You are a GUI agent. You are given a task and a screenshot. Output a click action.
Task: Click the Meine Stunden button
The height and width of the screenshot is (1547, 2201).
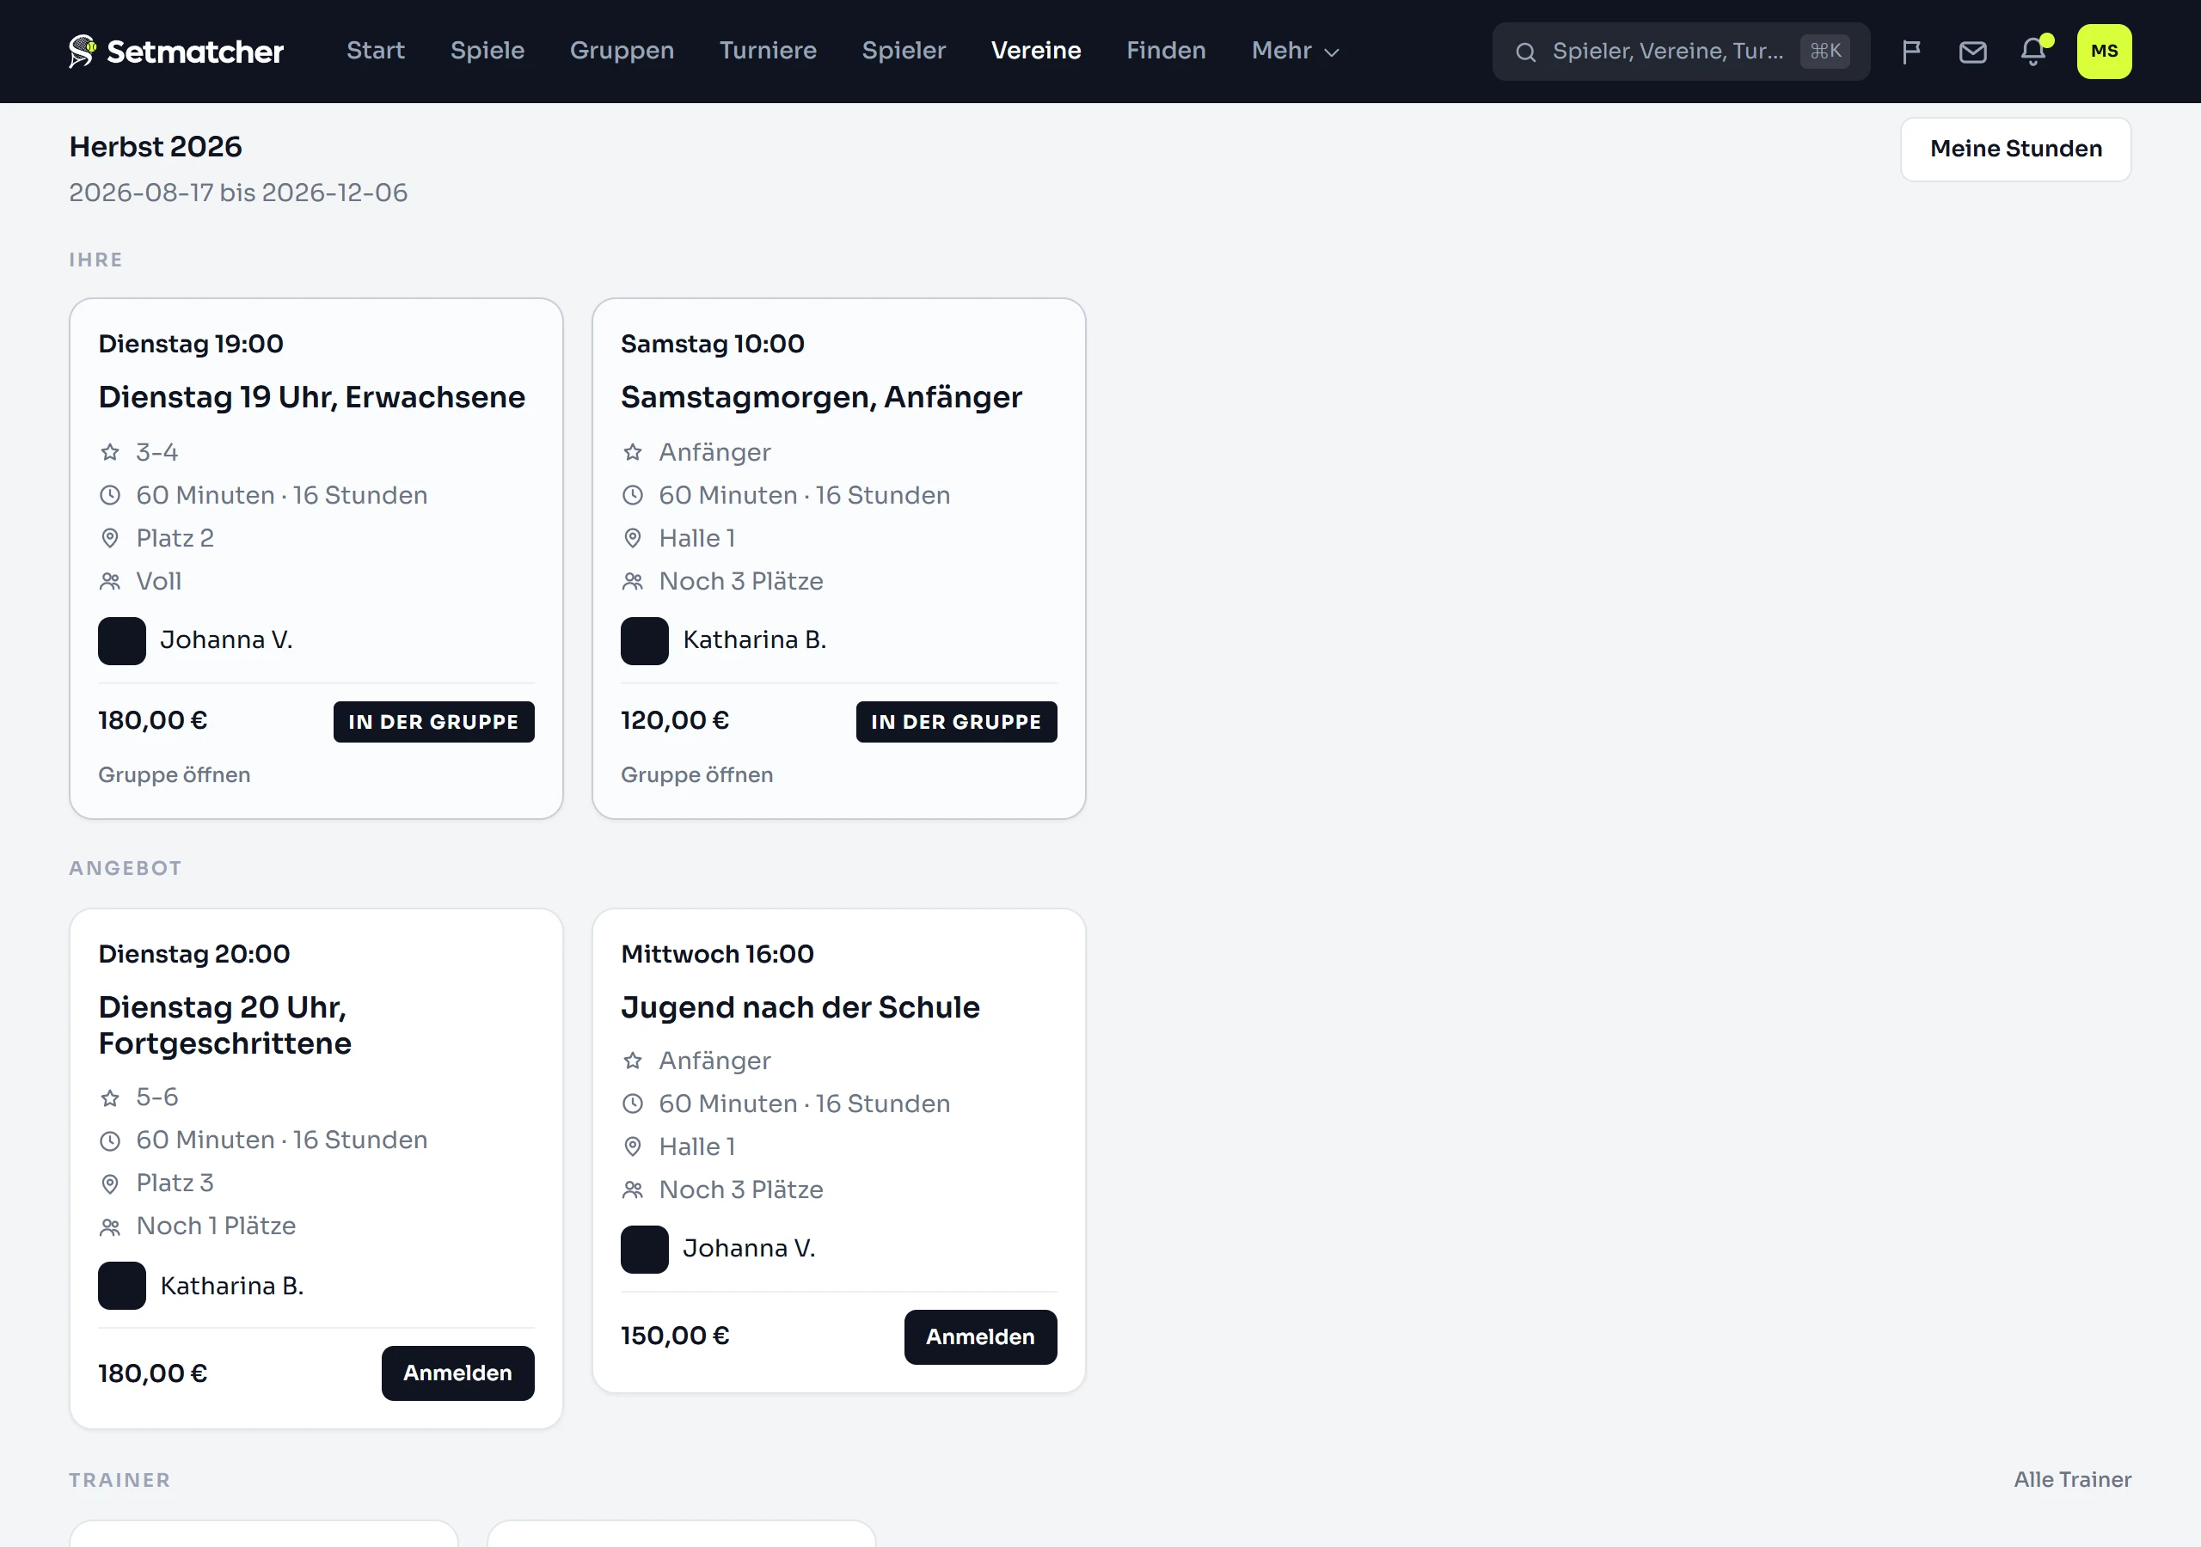point(2015,150)
